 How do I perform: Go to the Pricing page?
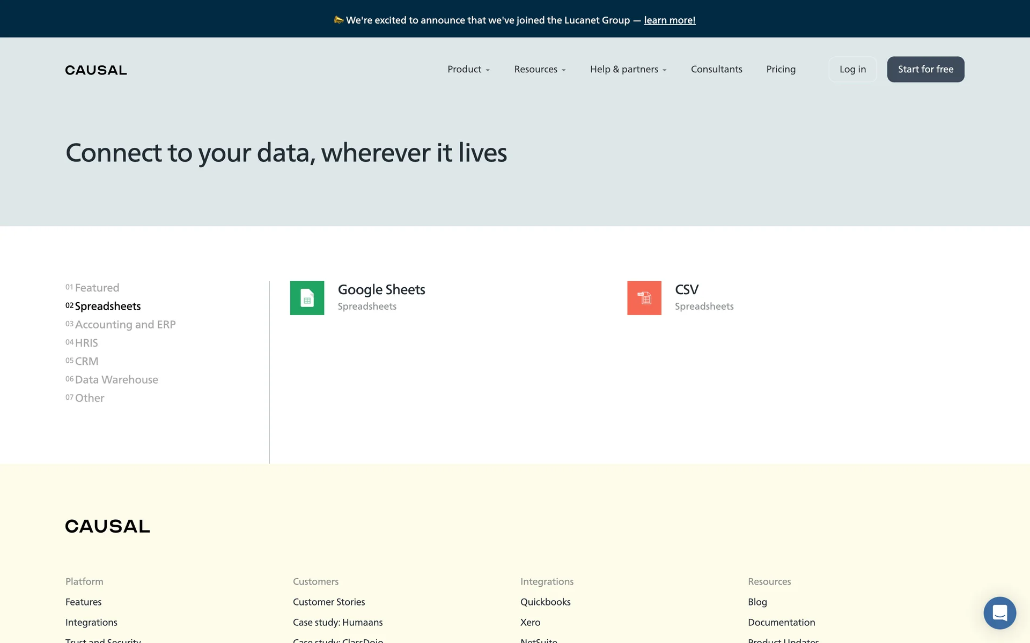tap(781, 69)
